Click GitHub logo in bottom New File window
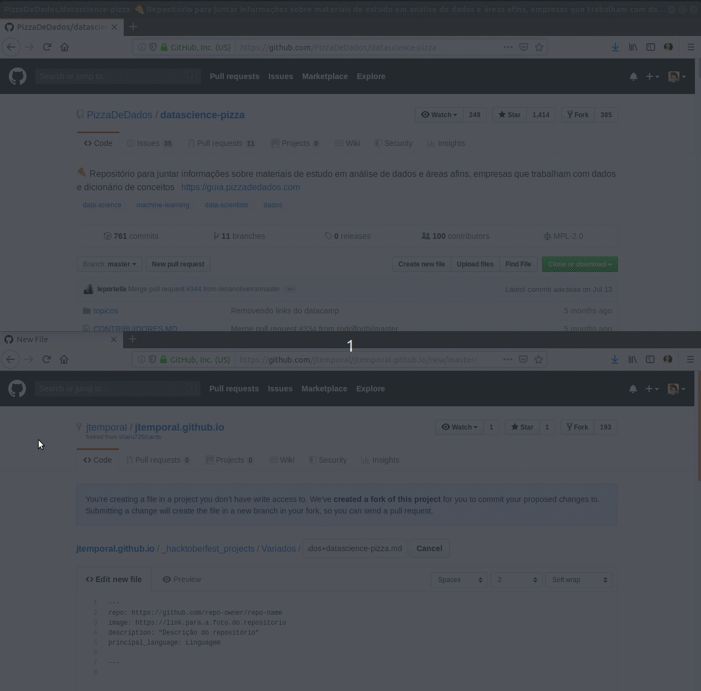701x691 pixels. (x=17, y=389)
